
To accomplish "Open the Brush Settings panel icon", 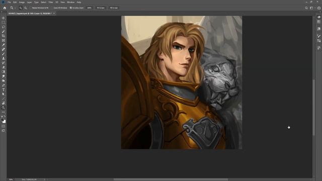I will [x=318, y=36].
